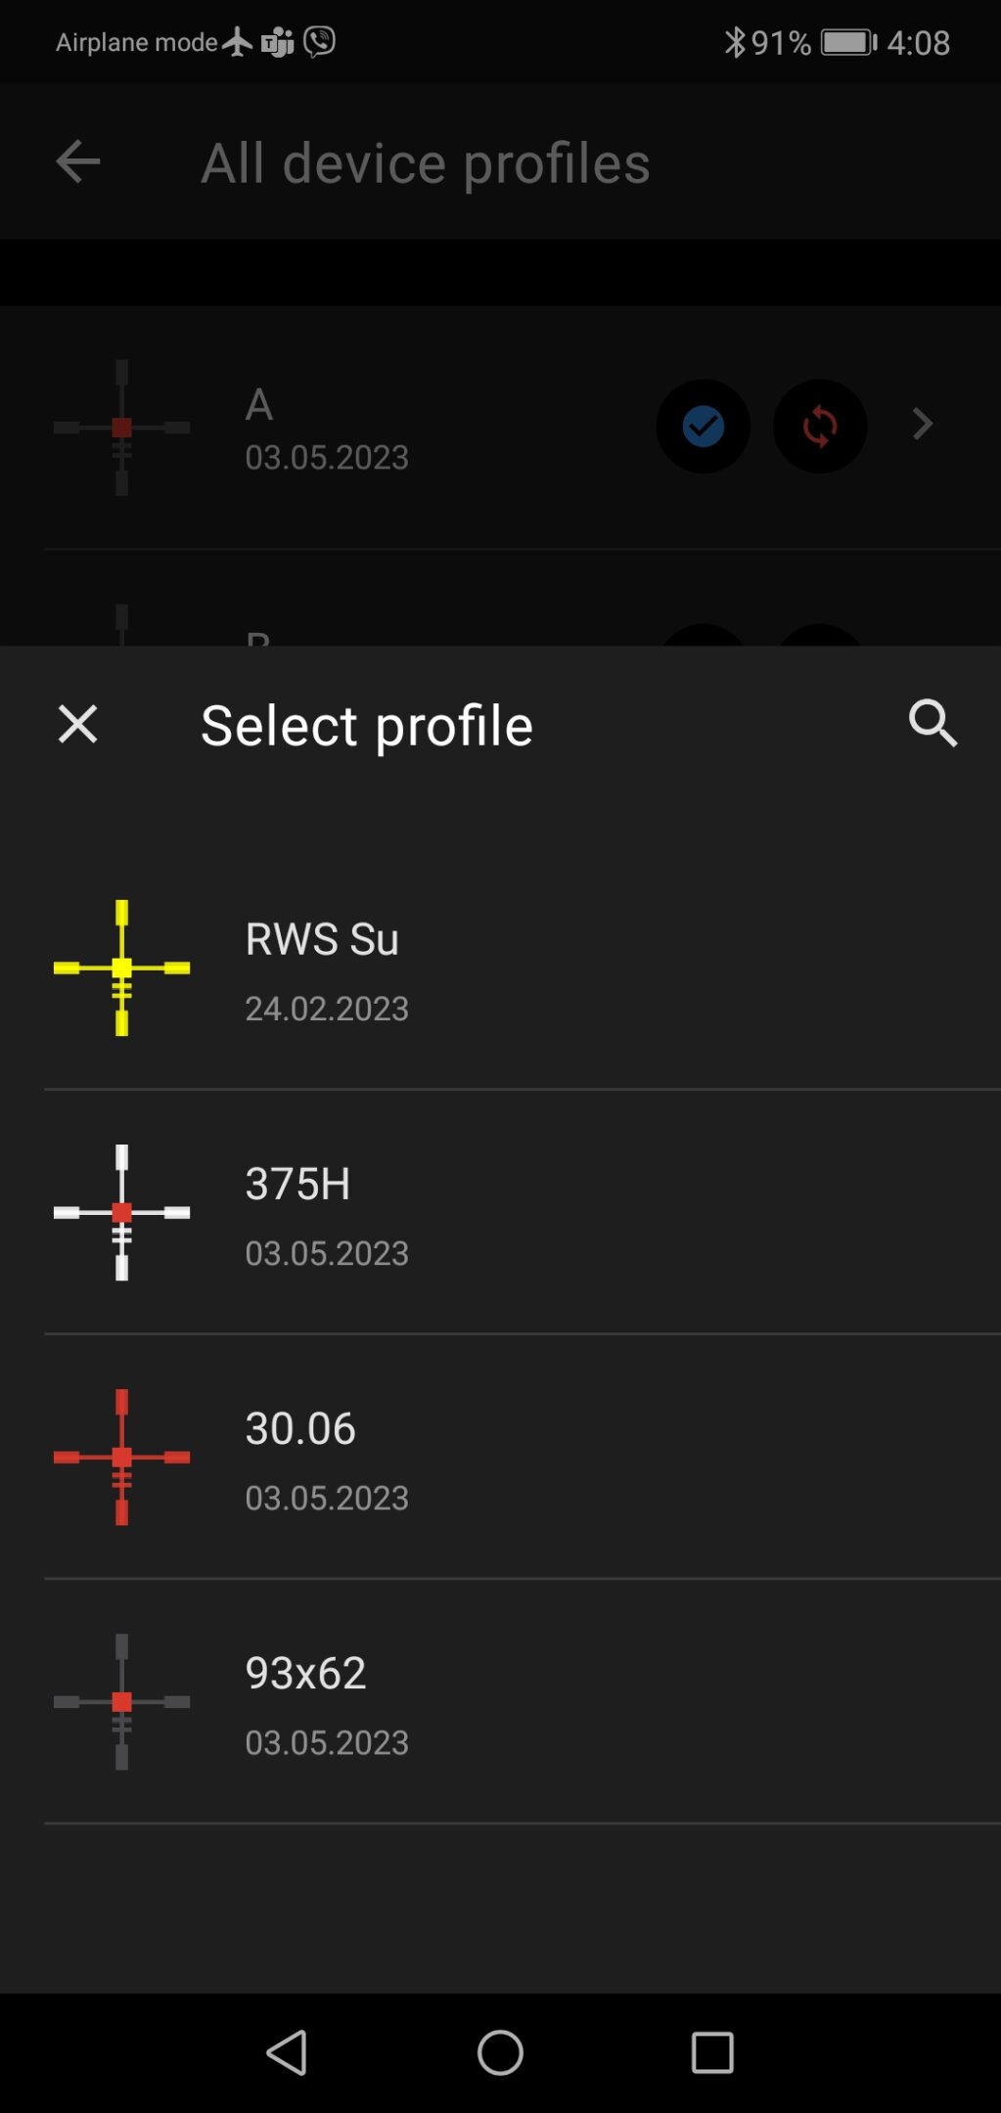Tap the 24.02.2023 date under RWS Su
Image resolution: width=1001 pixels, height=2113 pixels.
[327, 1009]
